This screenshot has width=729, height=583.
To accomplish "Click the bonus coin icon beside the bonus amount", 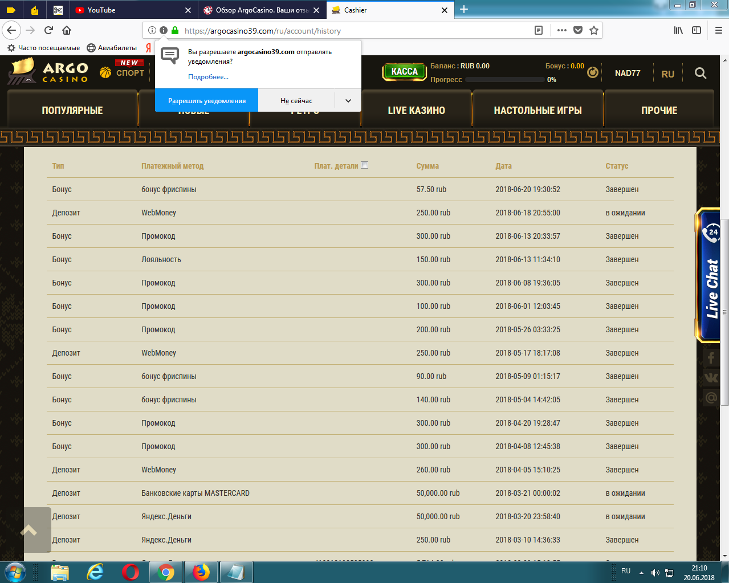I will pos(593,72).
